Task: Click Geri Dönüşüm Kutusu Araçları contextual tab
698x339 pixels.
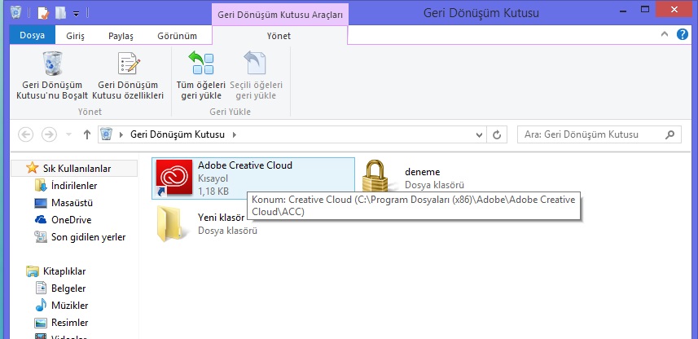Action: (280, 15)
